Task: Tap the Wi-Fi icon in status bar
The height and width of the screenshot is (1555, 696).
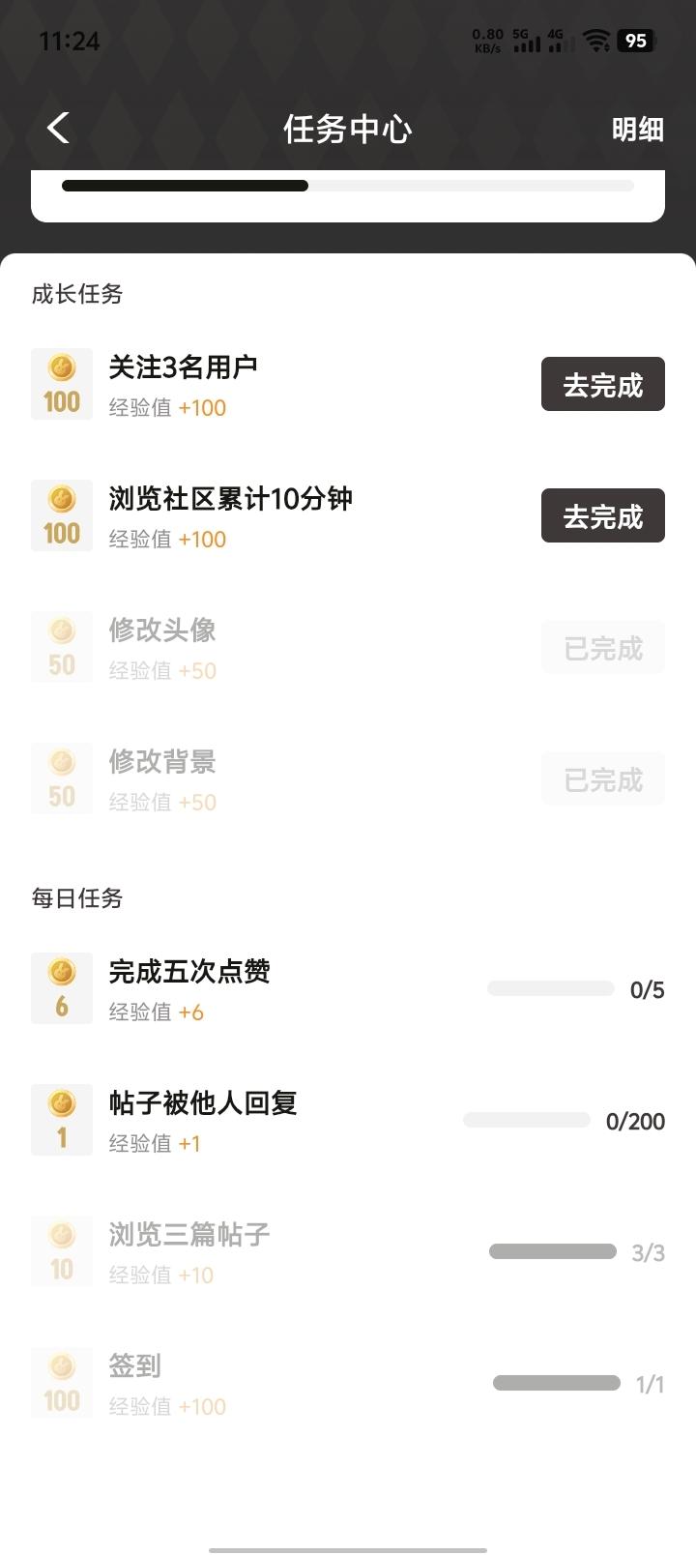Action: click(x=596, y=41)
